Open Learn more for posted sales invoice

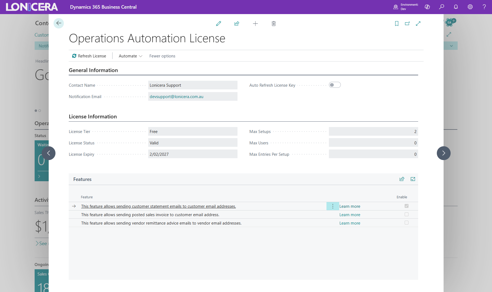pyautogui.click(x=350, y=215)
